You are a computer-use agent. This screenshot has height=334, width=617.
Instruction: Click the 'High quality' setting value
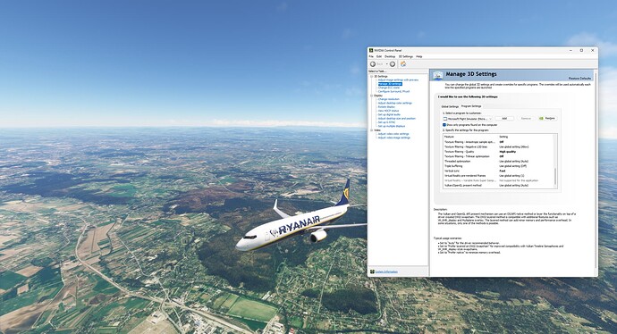(x=508, y=152)
